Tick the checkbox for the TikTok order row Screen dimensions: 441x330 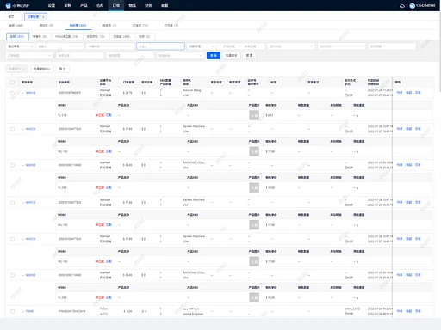(12, 311)
